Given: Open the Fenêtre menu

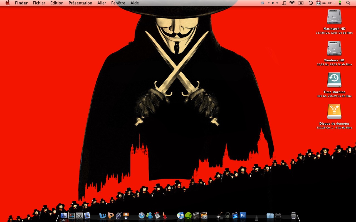Looking at the screenshot, I should tap(118, 3).
